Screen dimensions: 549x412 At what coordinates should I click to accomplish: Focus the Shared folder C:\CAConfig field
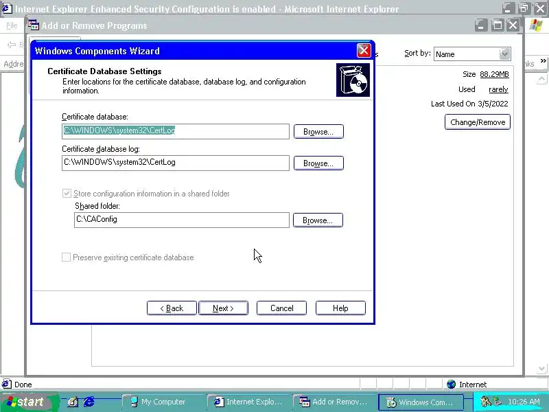pyautogui.click(x=181, y=220)
